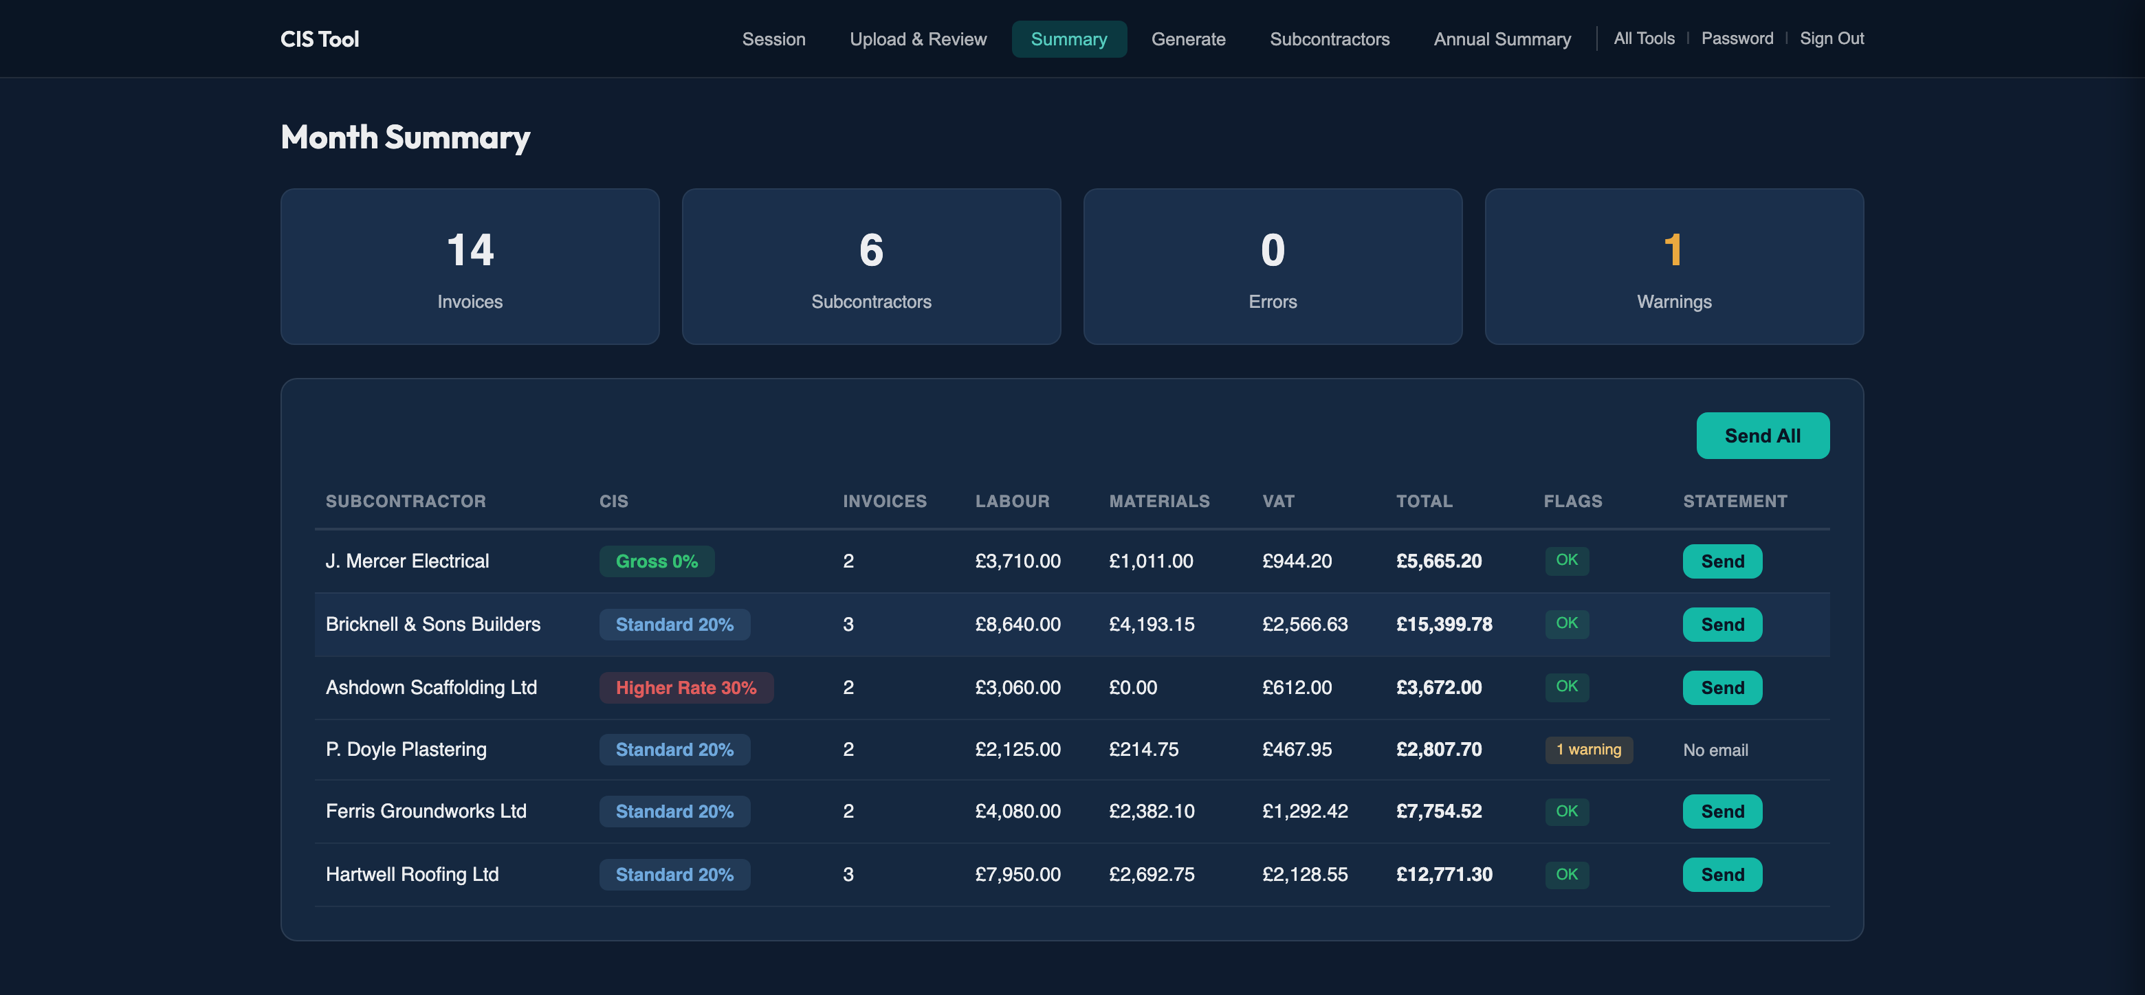The width and height of the screenshot is (2145, 995).
Task: Click Bricknell's Standard 20% badge
Action: [674, 625]
